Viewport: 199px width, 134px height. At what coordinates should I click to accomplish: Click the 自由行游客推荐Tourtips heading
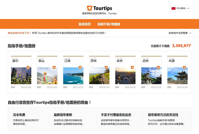coord(49,103)
